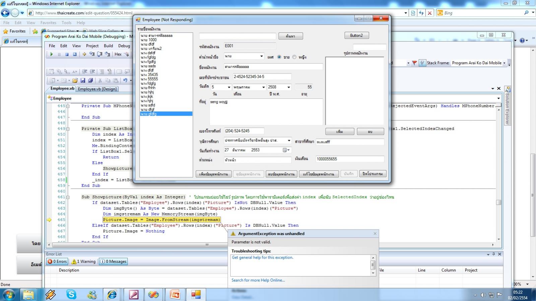The image size is (536, 301).
Task: Click the Increase Indent icon
Action: tap(92, 72)
